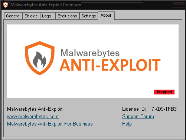Click the red Stopped status badge
The image size is (186, 140).
tap(164, 92)
